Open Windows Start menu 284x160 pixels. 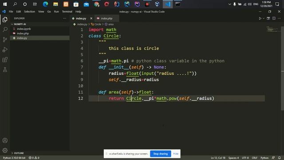[x=5, y=4]
